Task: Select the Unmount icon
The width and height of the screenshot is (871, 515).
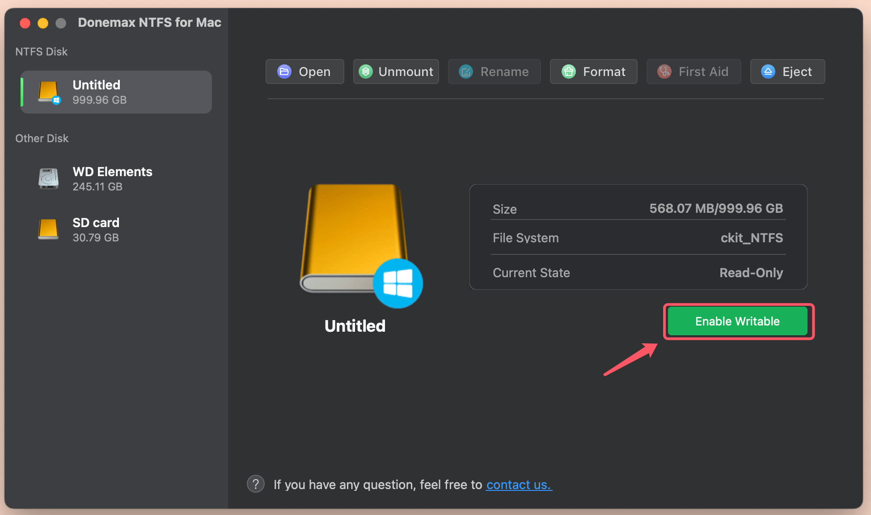Action: [367, 72]
